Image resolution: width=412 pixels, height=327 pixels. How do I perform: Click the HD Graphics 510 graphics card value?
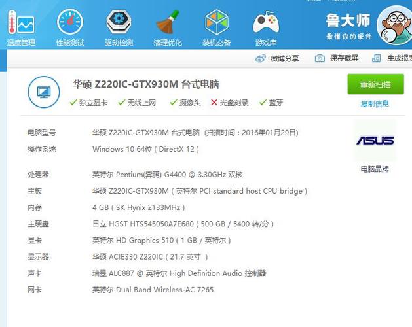pyautogui.click(x=162, y=241)
